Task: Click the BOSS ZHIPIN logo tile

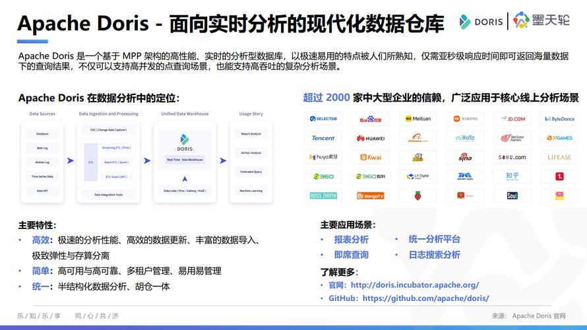Action: [323, 195]
